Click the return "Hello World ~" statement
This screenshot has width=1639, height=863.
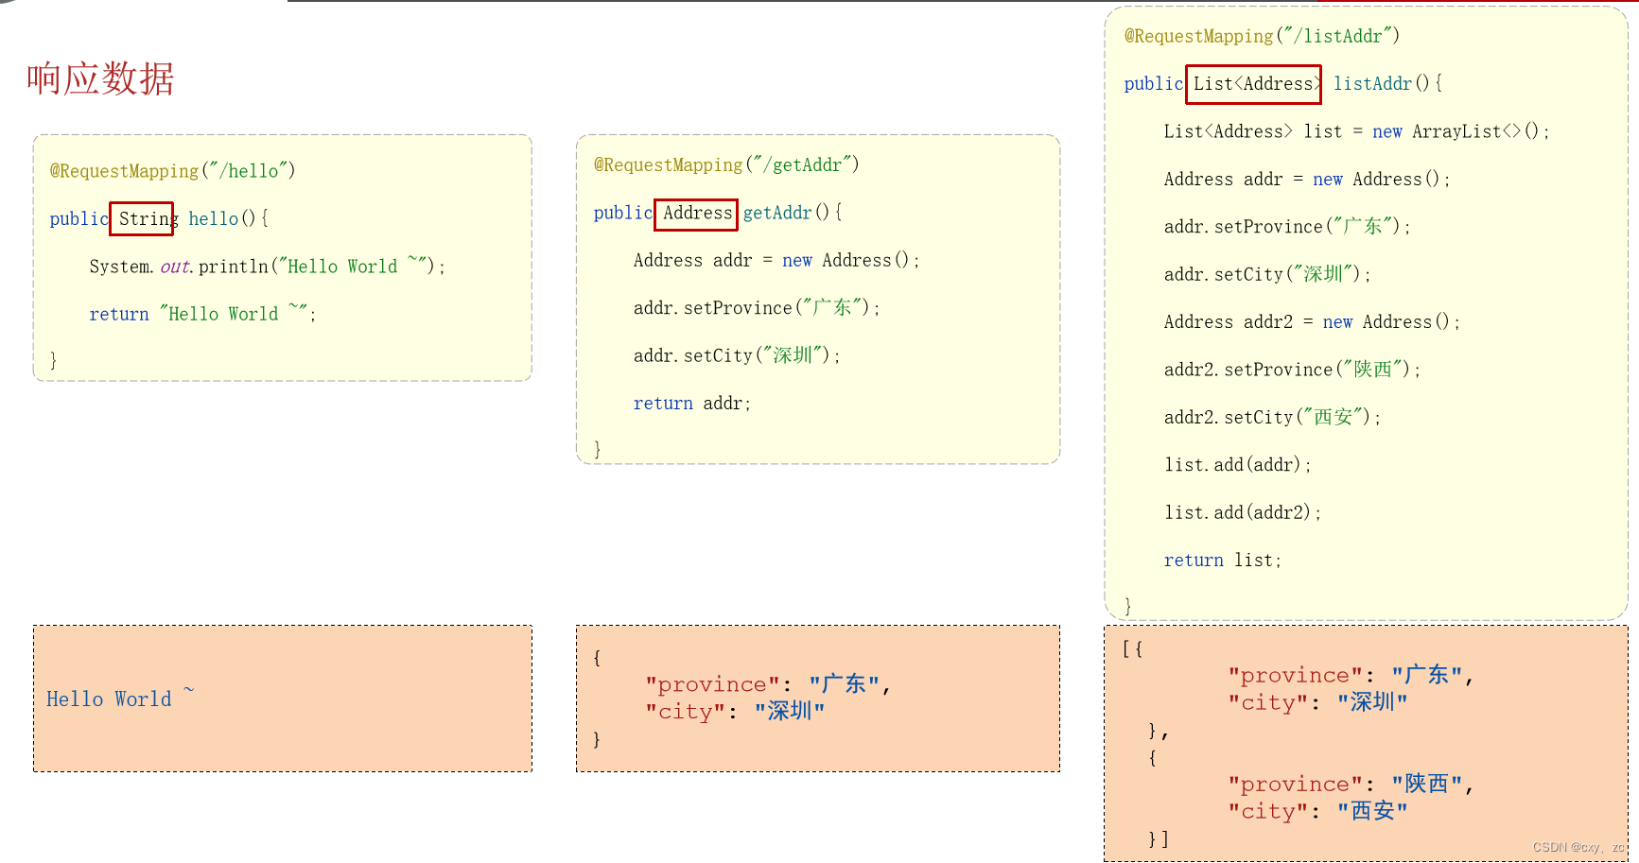pyautogui.click(x=202, y=314)
